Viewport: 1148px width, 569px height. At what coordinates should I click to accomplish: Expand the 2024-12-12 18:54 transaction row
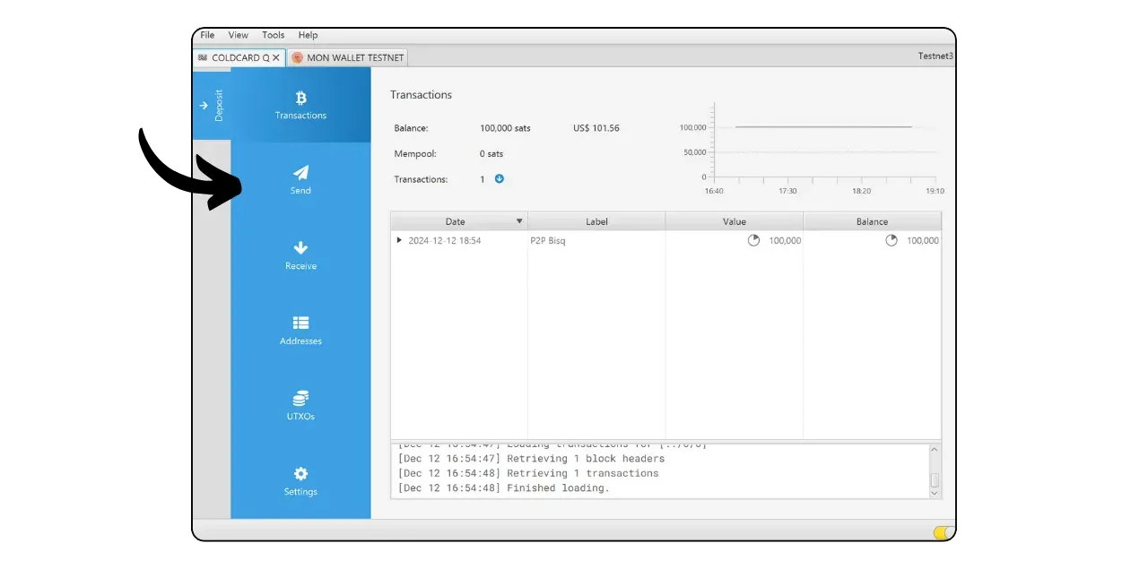coord(399,240)
